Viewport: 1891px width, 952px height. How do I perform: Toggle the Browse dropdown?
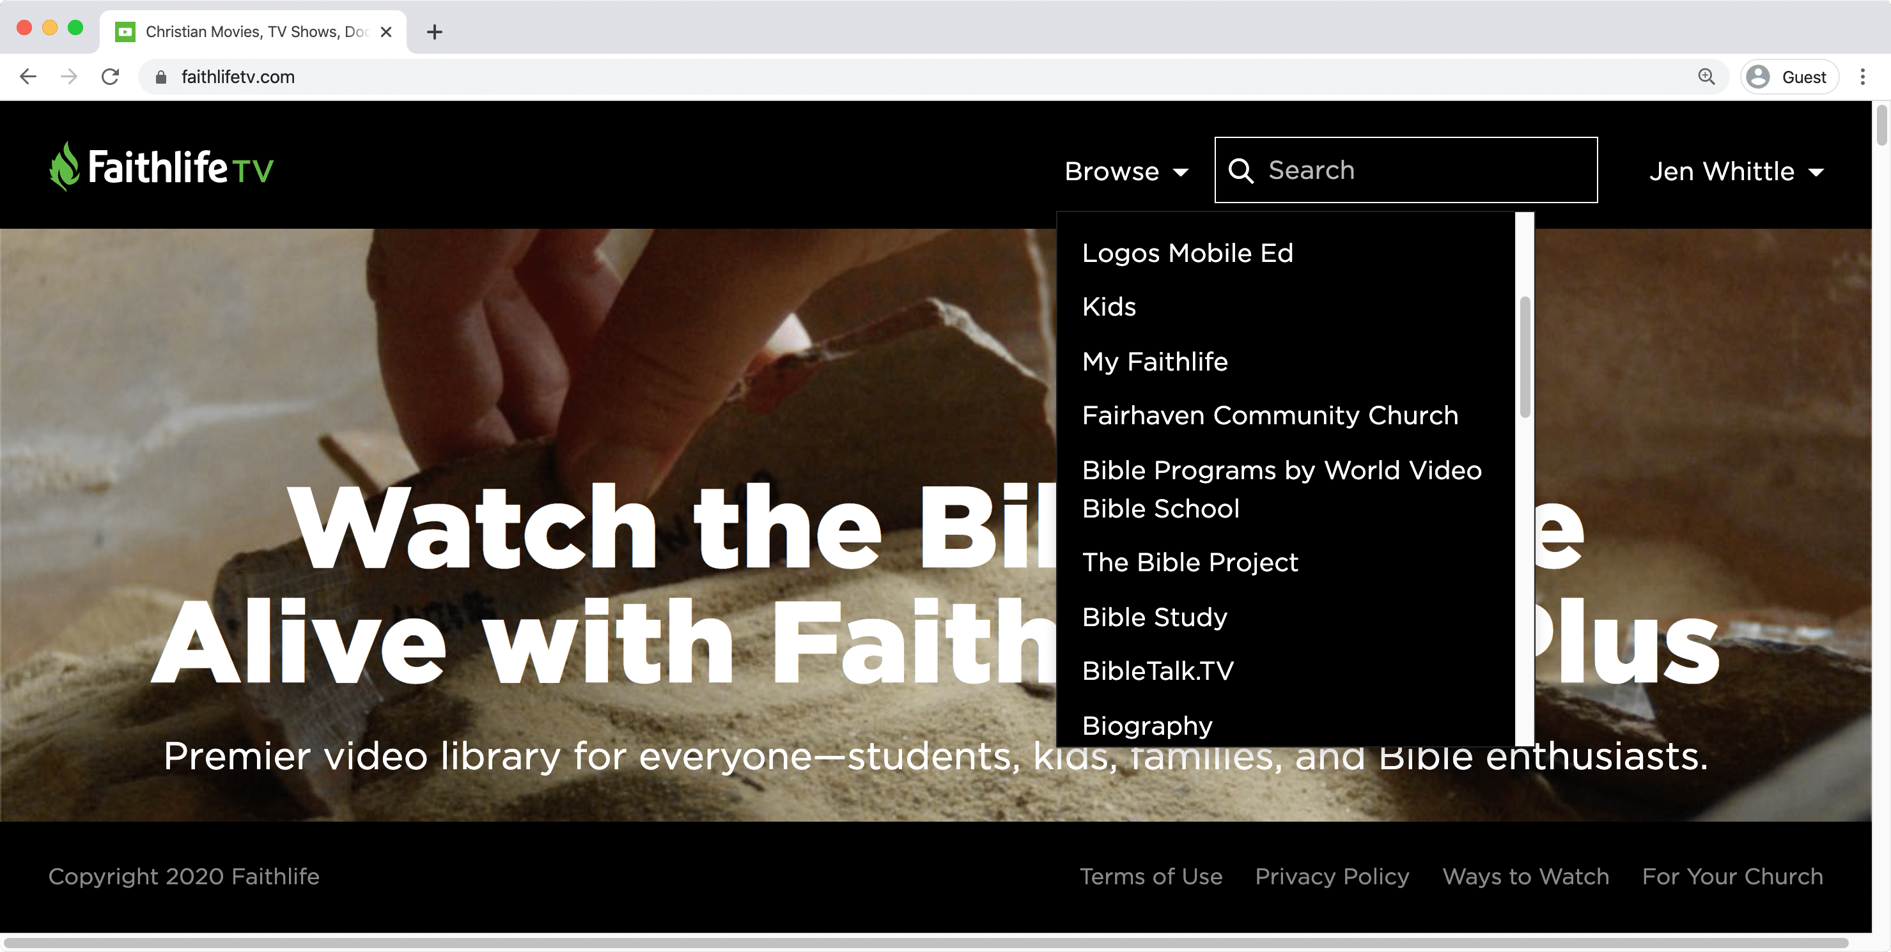point(1126,171)
